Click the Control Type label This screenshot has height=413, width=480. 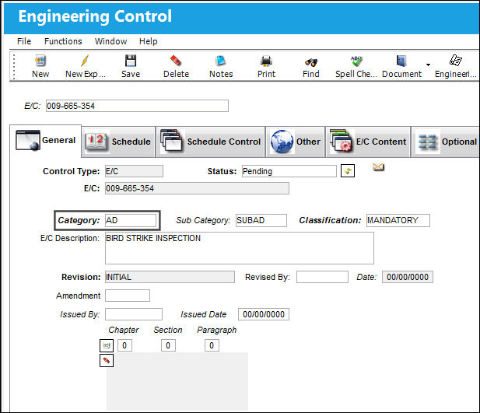tap(71, 171)
